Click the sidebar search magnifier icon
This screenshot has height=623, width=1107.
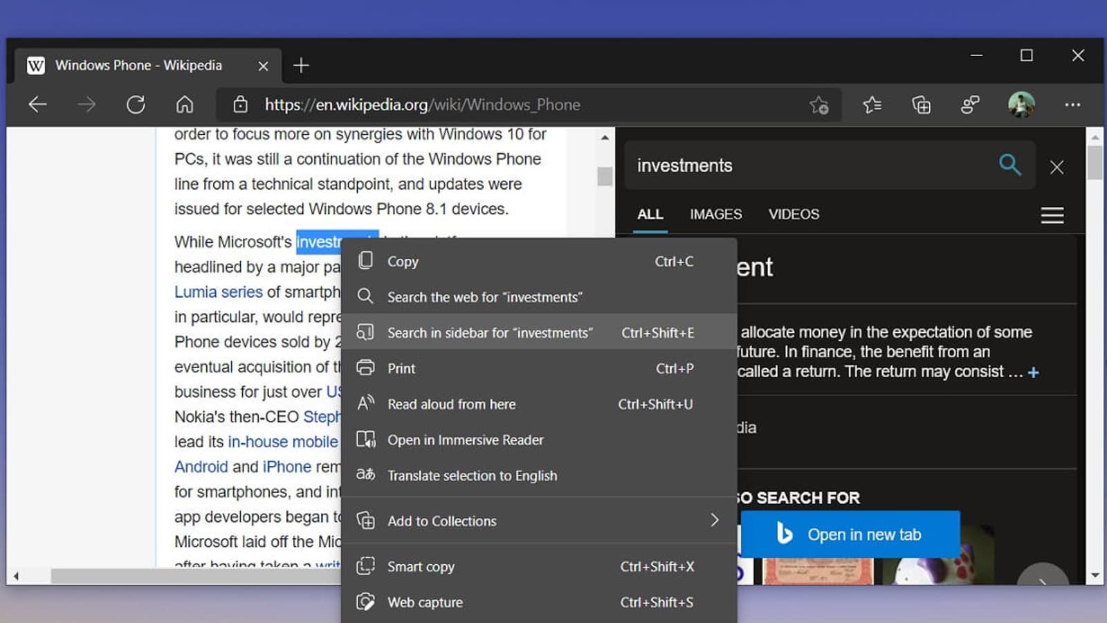1010,165
